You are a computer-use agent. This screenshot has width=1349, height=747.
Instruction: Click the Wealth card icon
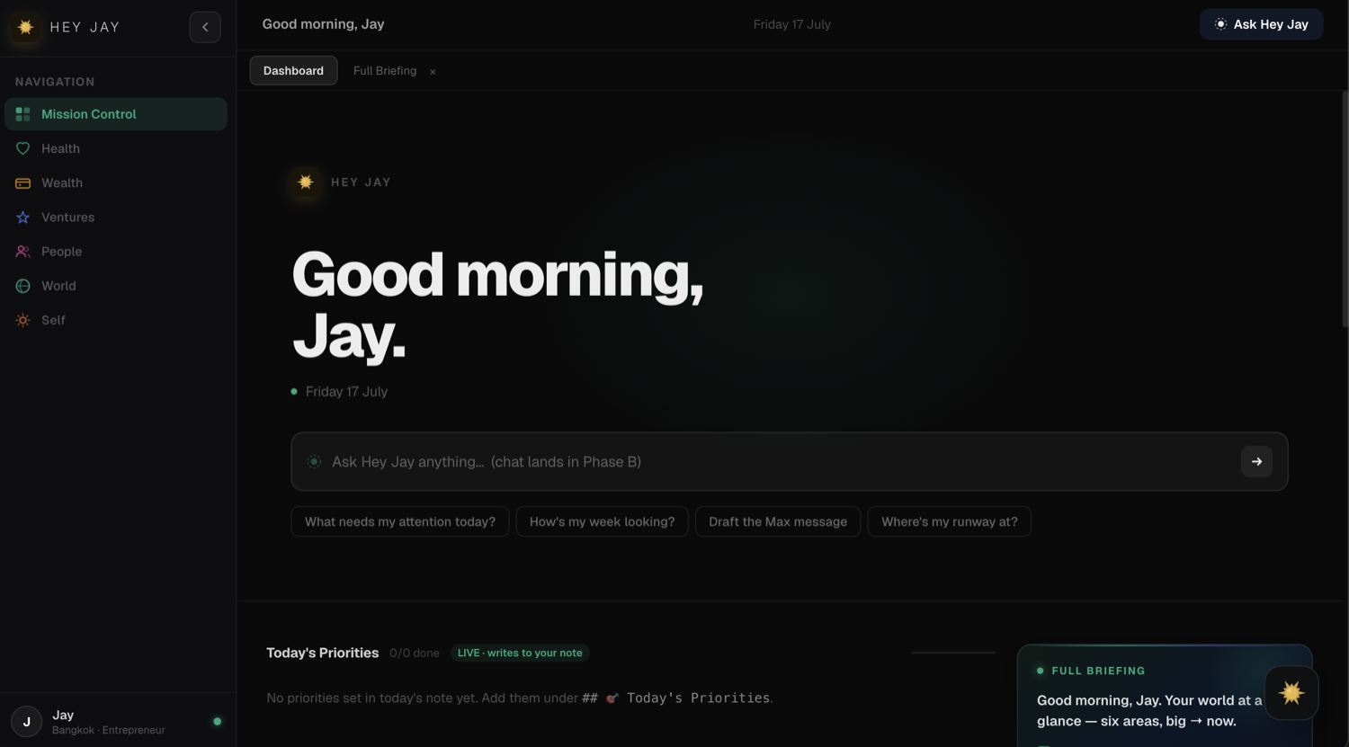point(23,182)
